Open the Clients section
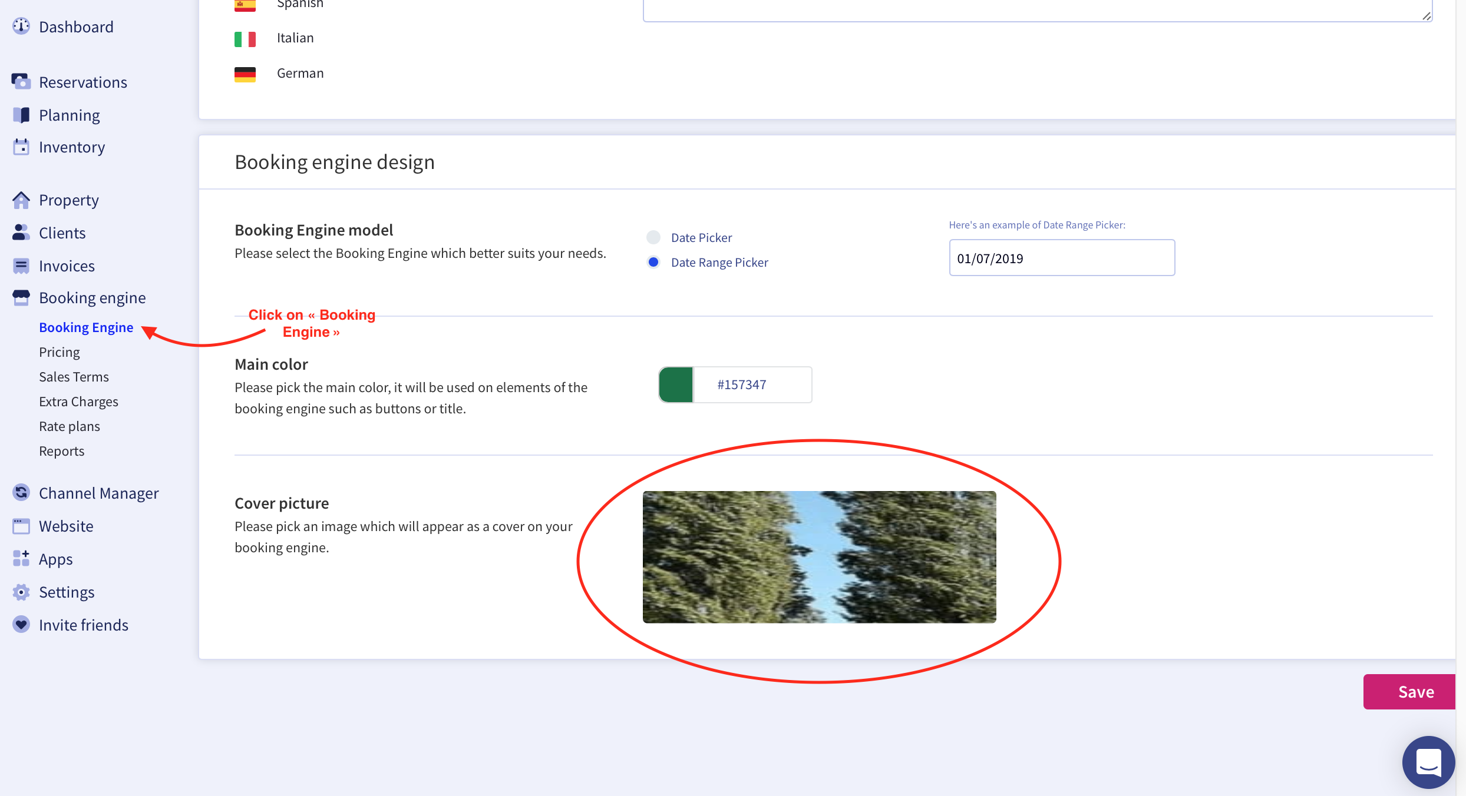The height and width of the screenshot is (796, 1466). 62,233
